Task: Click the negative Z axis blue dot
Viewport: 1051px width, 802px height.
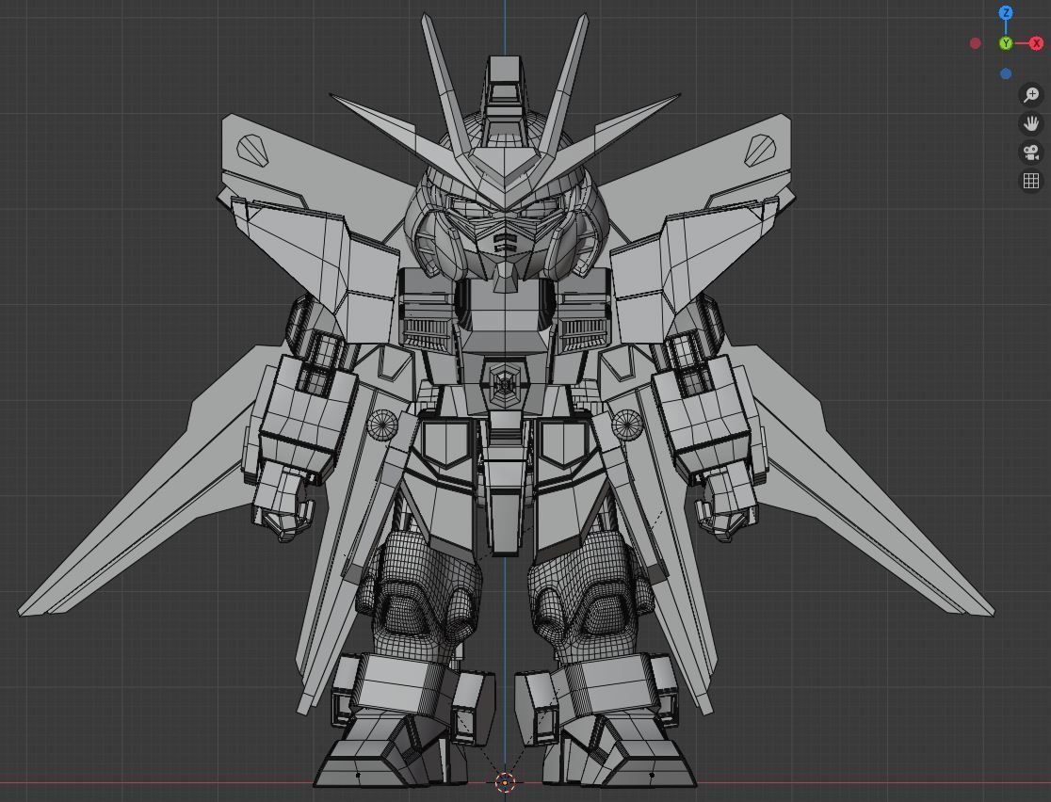Action: point(1006,73)
